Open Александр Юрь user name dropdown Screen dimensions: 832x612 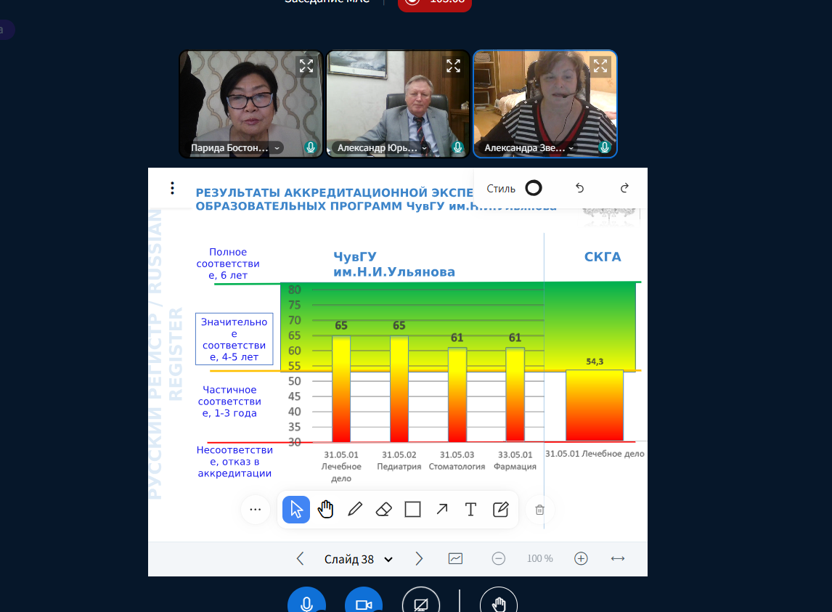(383, 148)
